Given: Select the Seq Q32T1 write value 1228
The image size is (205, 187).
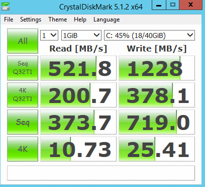Looking at the screenshot, I should coord(157,68).
